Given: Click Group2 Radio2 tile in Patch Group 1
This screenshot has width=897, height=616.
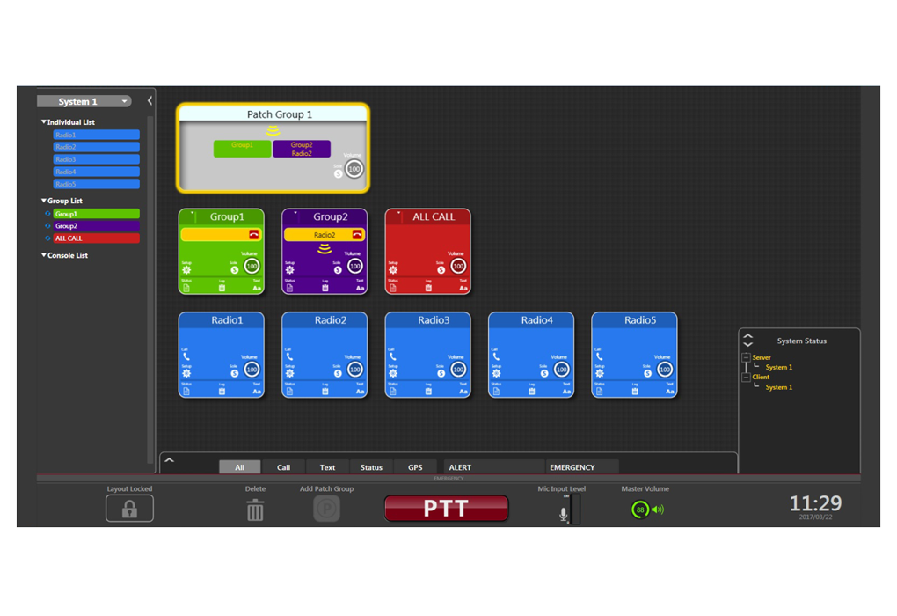Looking at the screenshot, I should [302, 149].
